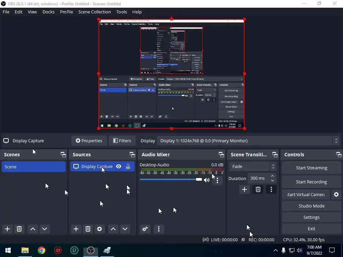
Task: Undock the Controls panel
Action: (339, 155)
